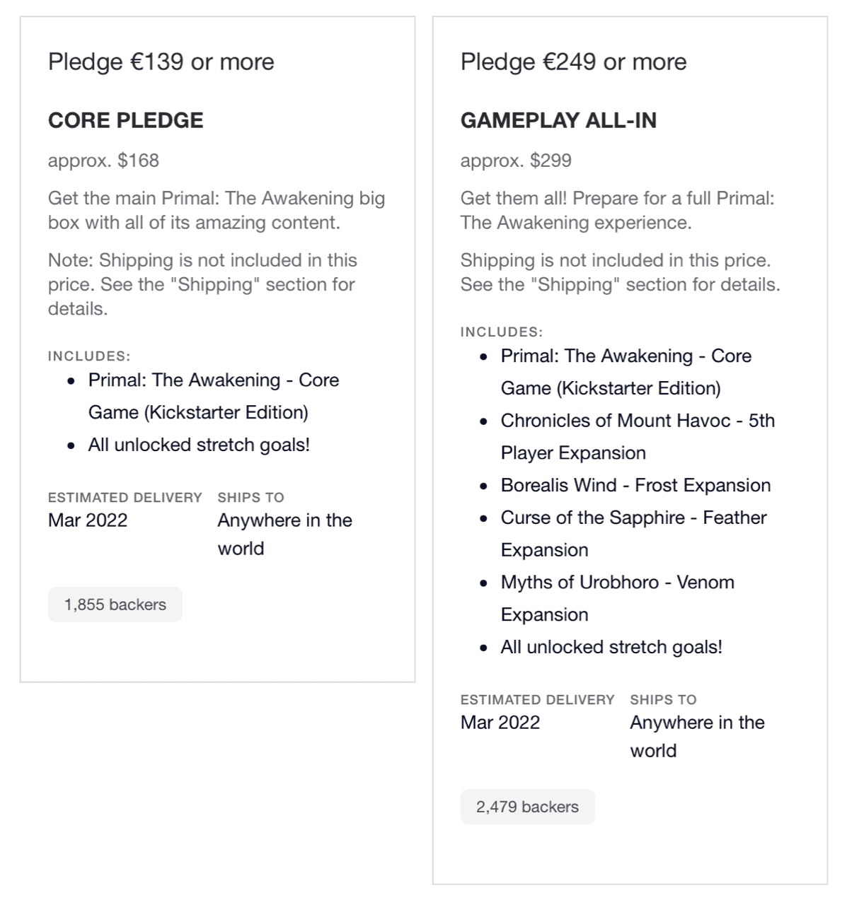The image size is (859, 905).
Task: Click the GAMEPLAY ALL-IN title
Action: 558,120
